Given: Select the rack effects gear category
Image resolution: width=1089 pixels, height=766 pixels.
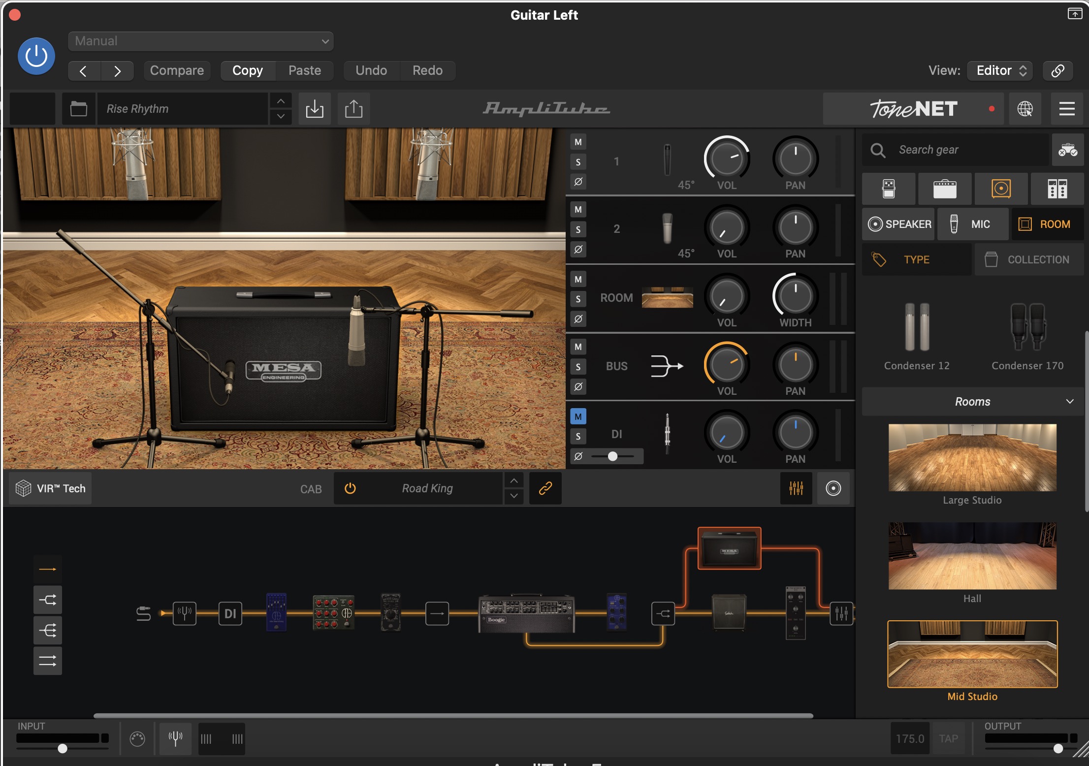Looking at the screenshot, I should point(1057,189).
